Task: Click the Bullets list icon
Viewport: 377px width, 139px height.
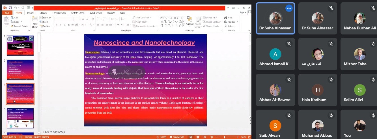Action: [x=98, y=19]
